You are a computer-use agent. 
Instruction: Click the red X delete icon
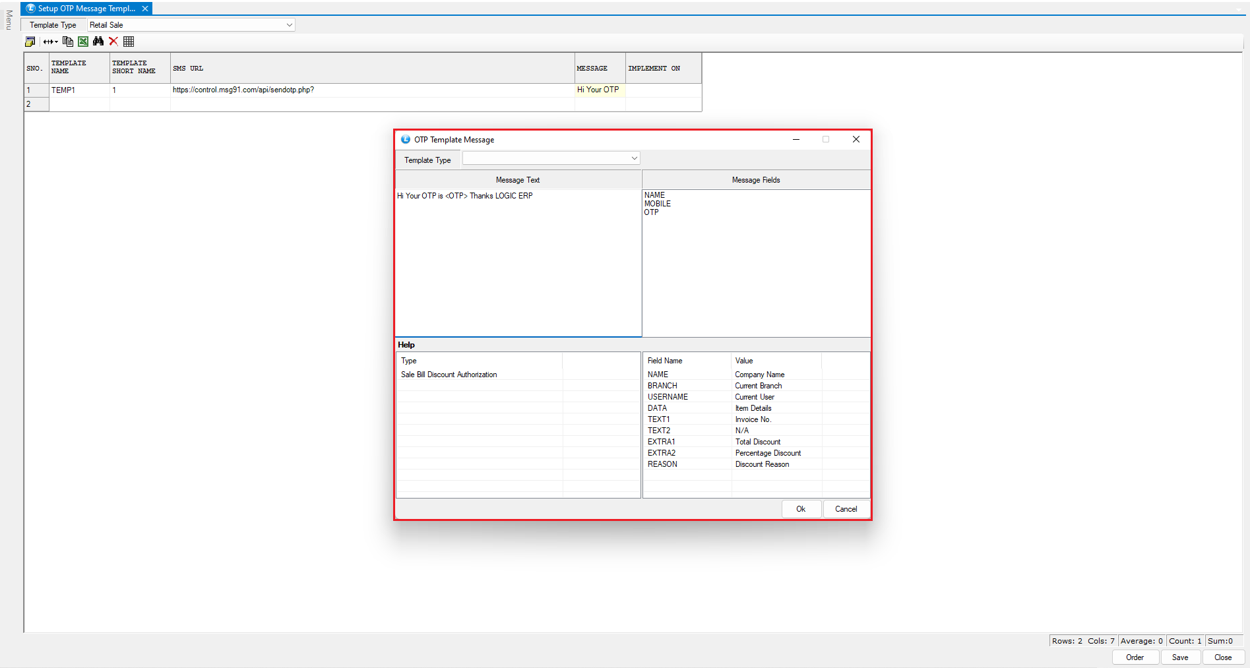pyautogui.click(x=113, y=42)
